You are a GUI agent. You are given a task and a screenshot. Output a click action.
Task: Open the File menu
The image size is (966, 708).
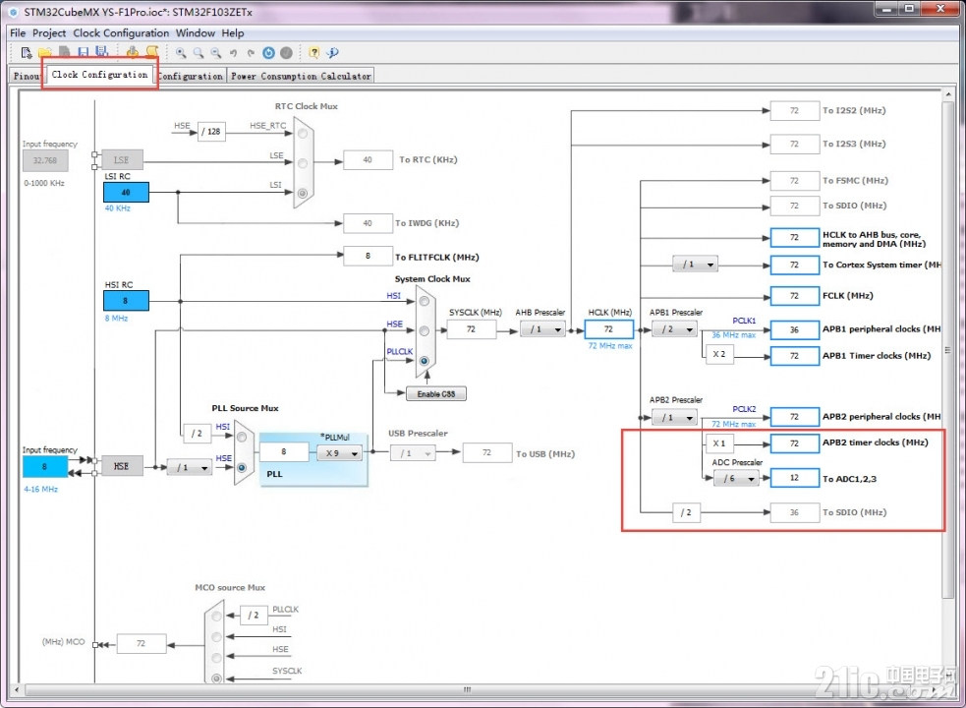pyautogui.click(x=18, y=33)
